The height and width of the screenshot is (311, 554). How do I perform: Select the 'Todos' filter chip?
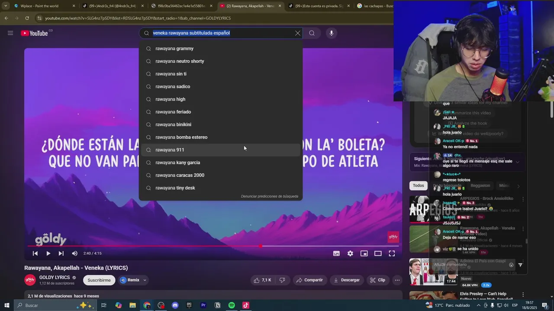pyautogui.click(x=418, y=185)
